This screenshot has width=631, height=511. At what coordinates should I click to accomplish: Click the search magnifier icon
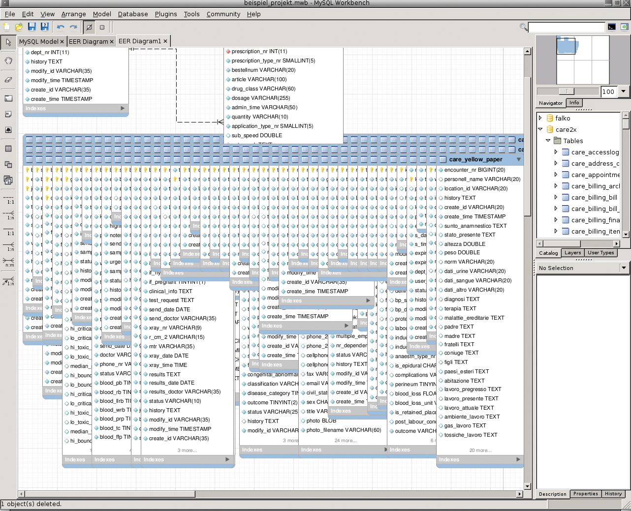[524, 27]
